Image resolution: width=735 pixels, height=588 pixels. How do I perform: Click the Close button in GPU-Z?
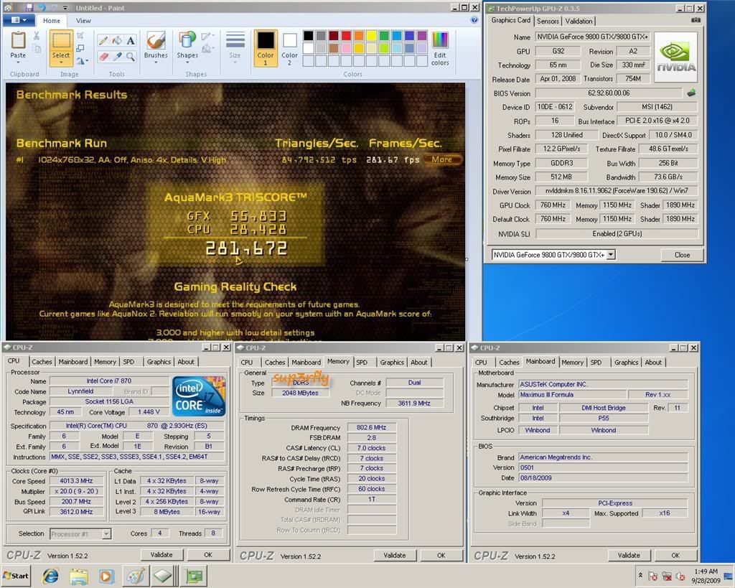coord(681,254)
